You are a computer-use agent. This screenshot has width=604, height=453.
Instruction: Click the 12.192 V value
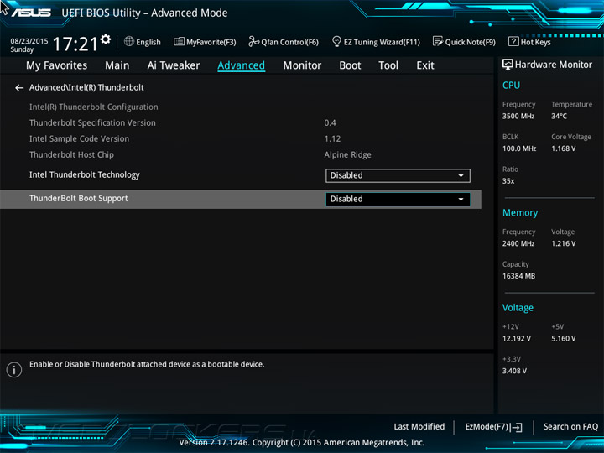coord(516,339)
